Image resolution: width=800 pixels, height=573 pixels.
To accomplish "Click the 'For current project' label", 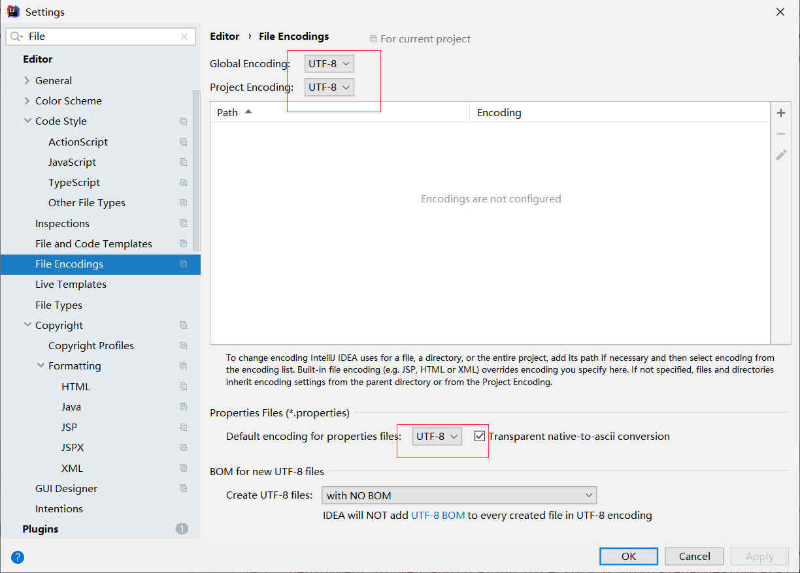I will click(x=425, y=39).
